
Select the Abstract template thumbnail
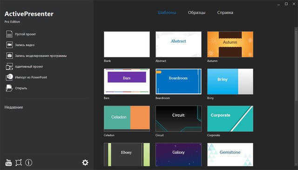click(x=178, y=44)
